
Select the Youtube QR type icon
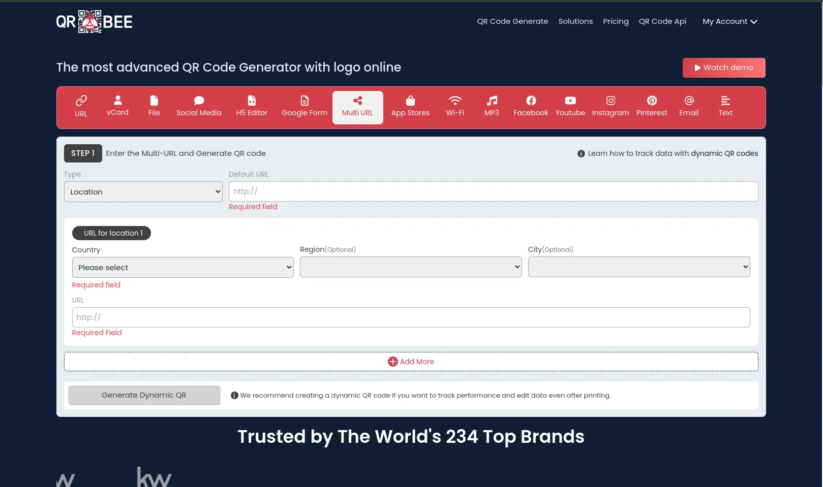(x=570, y=101)
